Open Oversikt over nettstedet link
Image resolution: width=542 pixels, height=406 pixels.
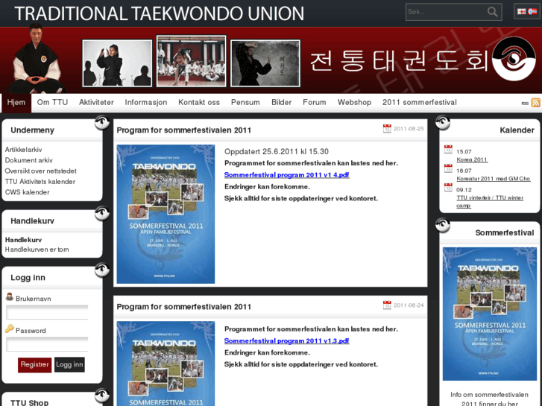pyautogui.click(x=40, y=171)
